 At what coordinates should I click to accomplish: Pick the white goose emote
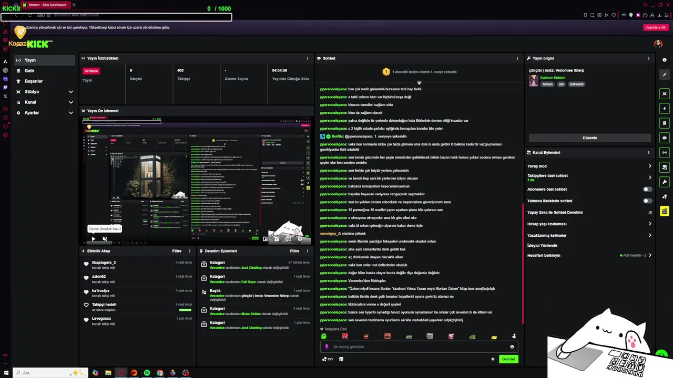pyautogui.click(x=514, y=336)
